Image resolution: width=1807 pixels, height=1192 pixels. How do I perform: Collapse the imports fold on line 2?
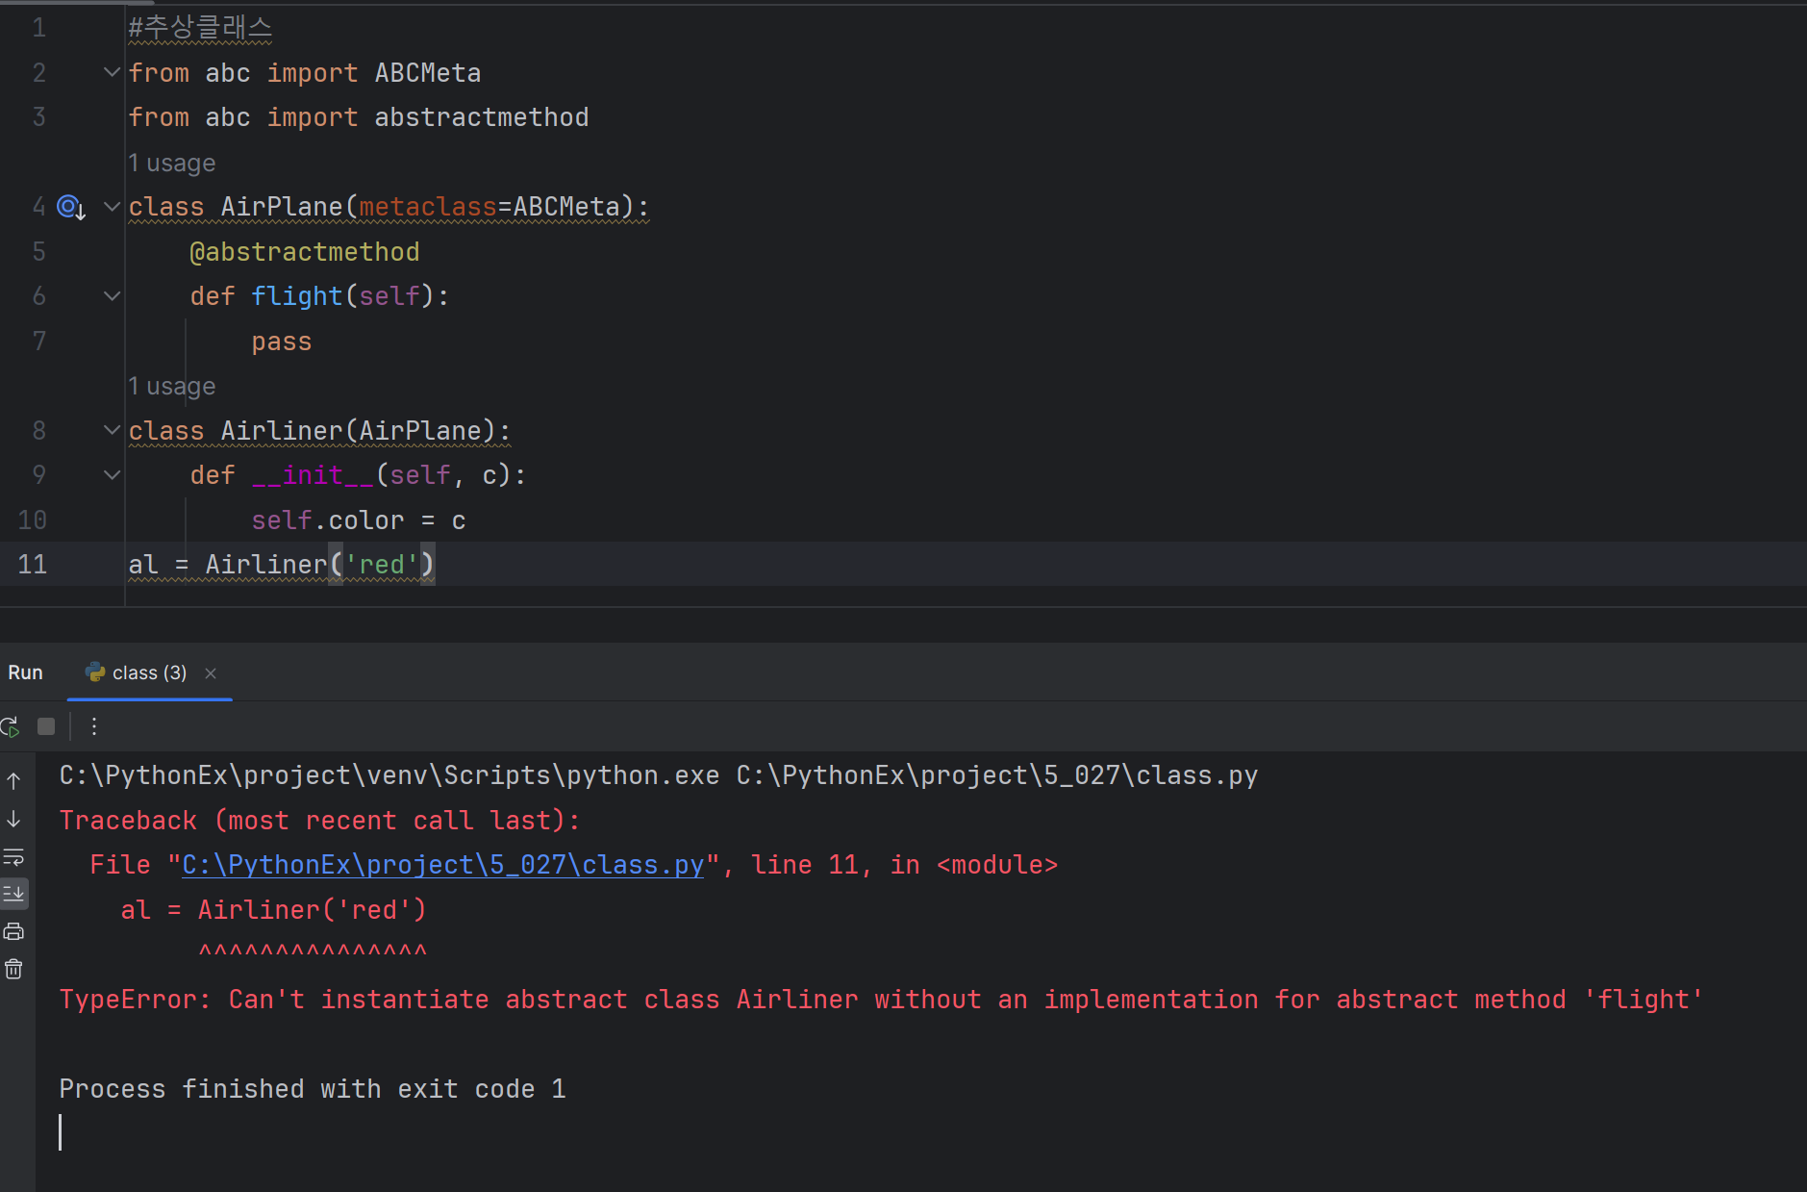[112, 72]
